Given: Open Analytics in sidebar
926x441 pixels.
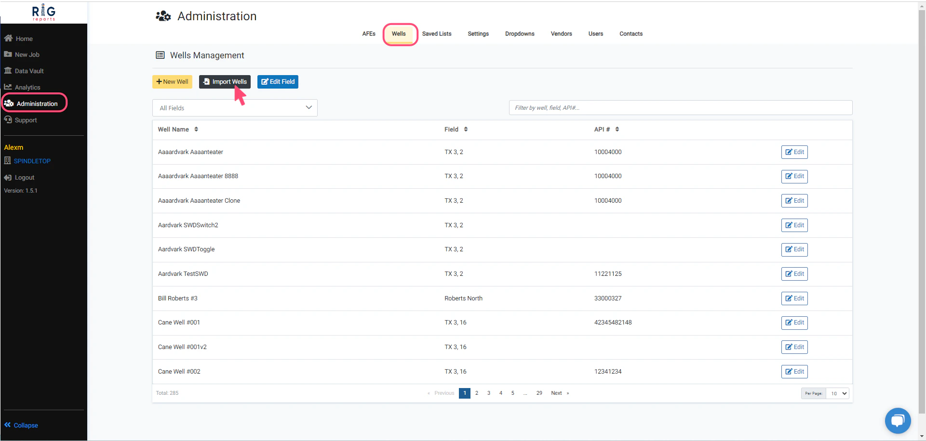Looking at the screenshot, I should click(x=22, y=87).
